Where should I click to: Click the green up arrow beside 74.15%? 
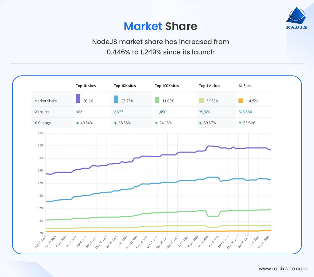[x=157, y=123]
